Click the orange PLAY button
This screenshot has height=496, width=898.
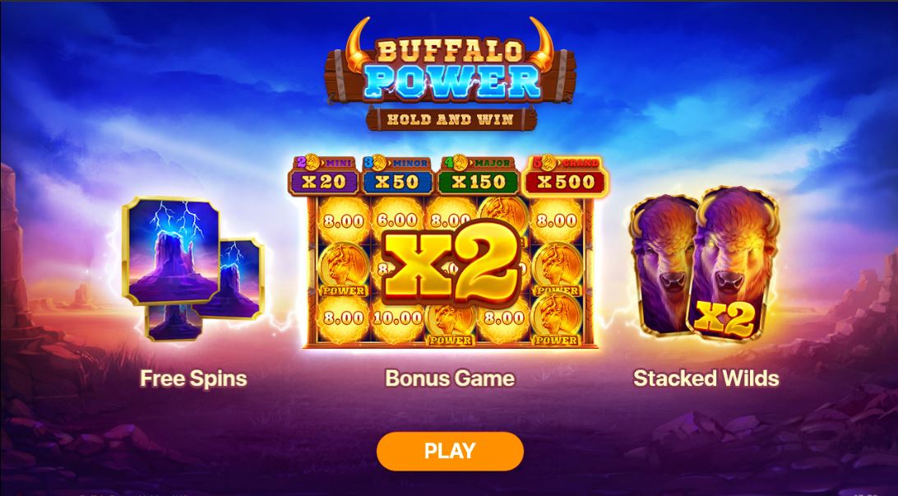tap(450, 452)
